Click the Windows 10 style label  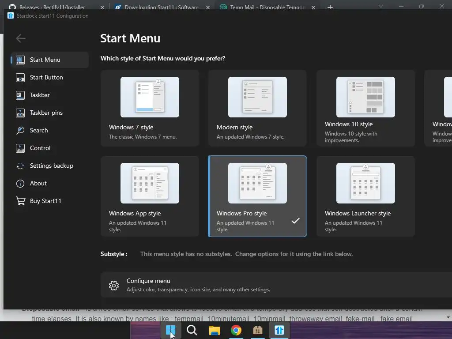pyautogui.click(x=349, y=124)
